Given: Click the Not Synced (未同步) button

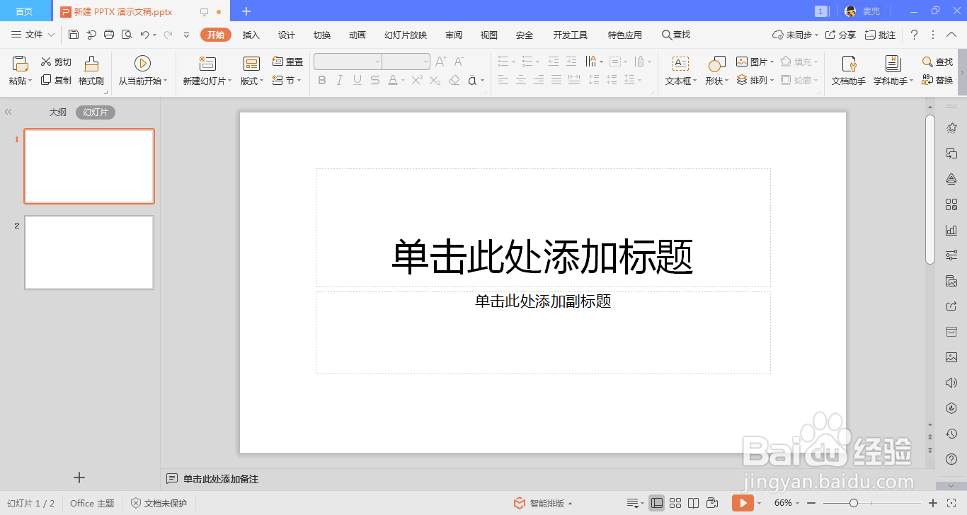Looking at the screenshot, I should 794,35.
